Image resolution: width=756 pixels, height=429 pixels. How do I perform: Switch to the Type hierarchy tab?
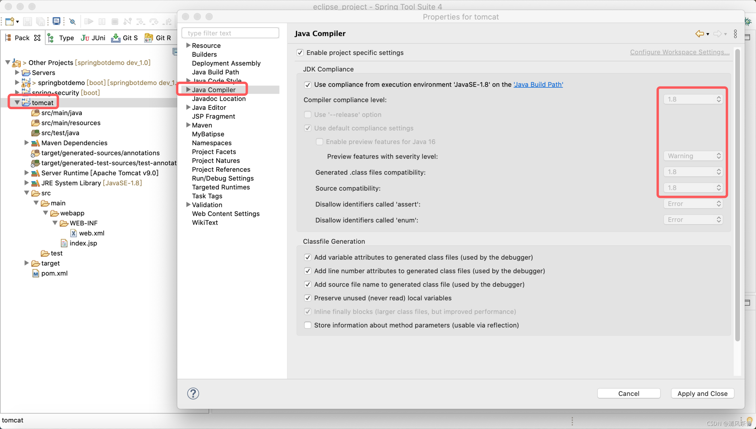[x=61, y=38]
